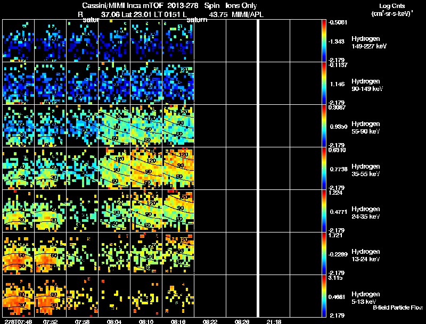Click the color bar for 5-13 keV
This screenshot has height=324, width=426.
324,296
